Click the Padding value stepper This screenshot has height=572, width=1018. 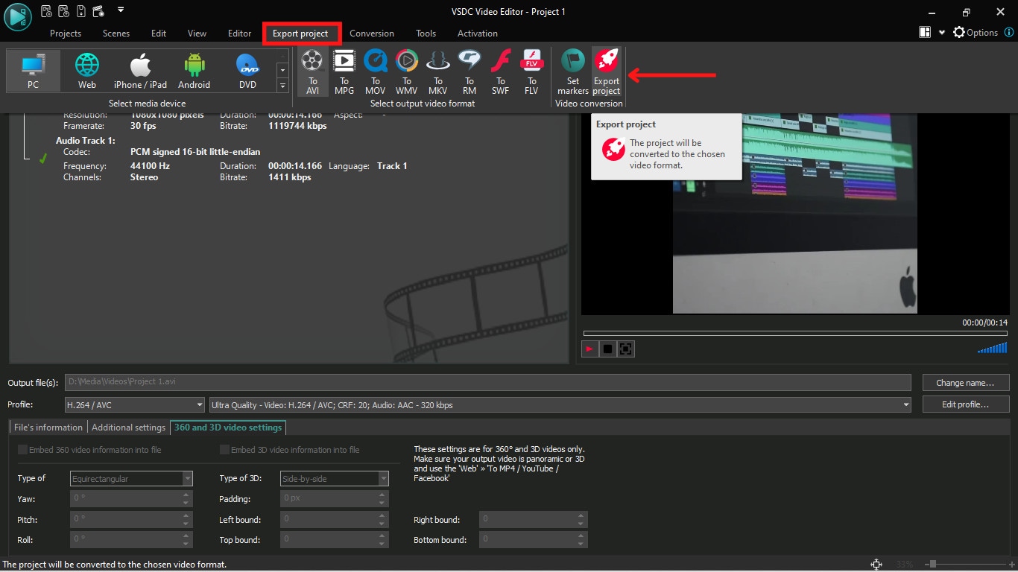(x=383, y=499)
